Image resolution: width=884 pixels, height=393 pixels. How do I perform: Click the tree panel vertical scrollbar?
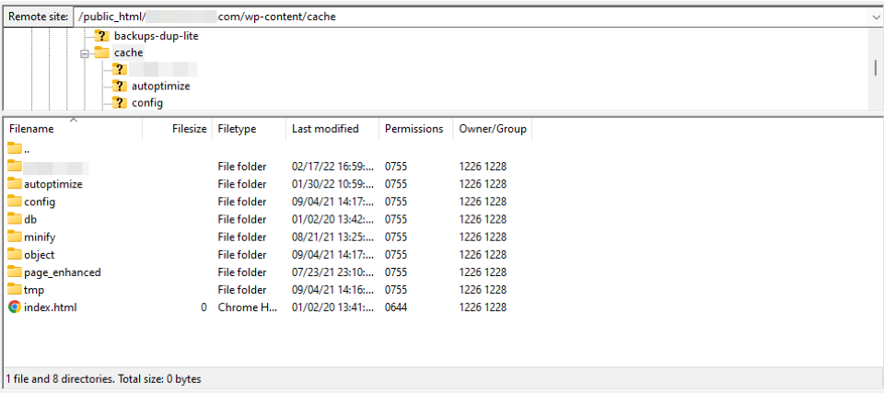(x=875, y=68)
